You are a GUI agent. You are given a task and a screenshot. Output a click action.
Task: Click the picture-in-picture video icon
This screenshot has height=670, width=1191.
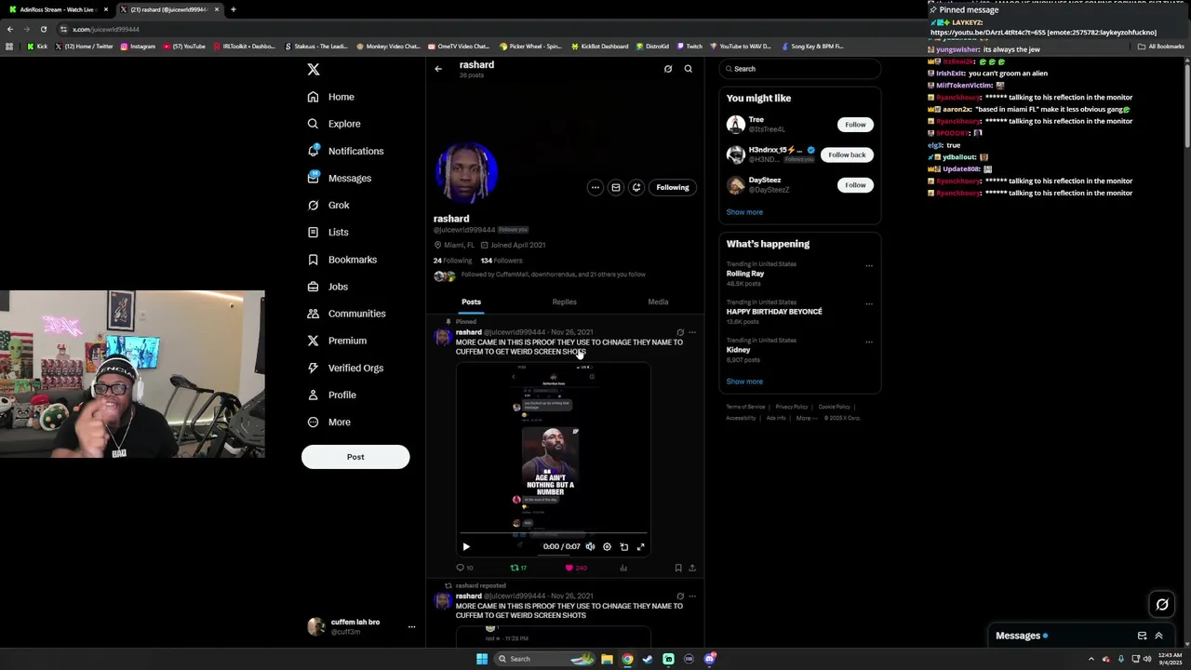(x=624, y=547)
